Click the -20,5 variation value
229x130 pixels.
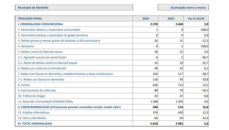[x=205, y=91]
